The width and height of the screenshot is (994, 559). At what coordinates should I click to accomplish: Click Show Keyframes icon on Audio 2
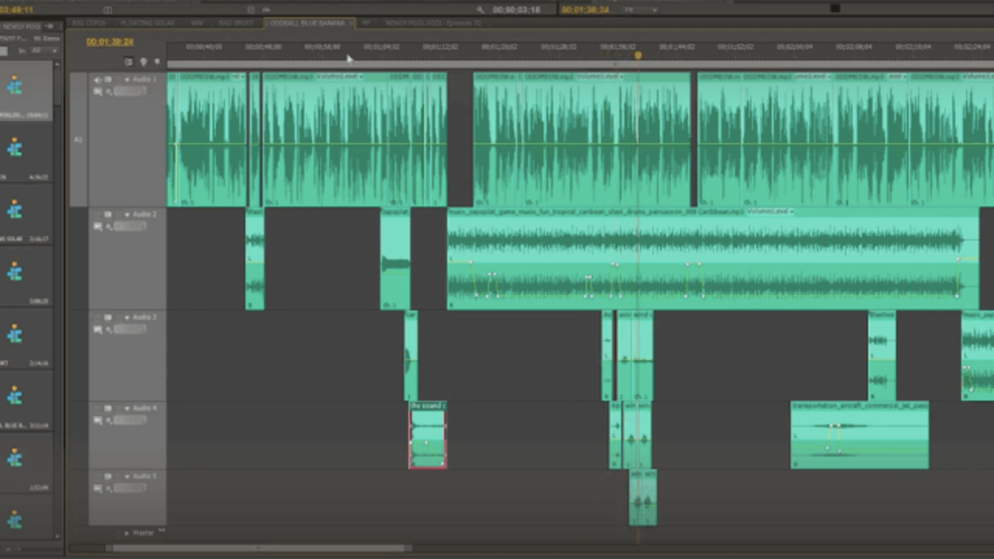tap(109, 227)
